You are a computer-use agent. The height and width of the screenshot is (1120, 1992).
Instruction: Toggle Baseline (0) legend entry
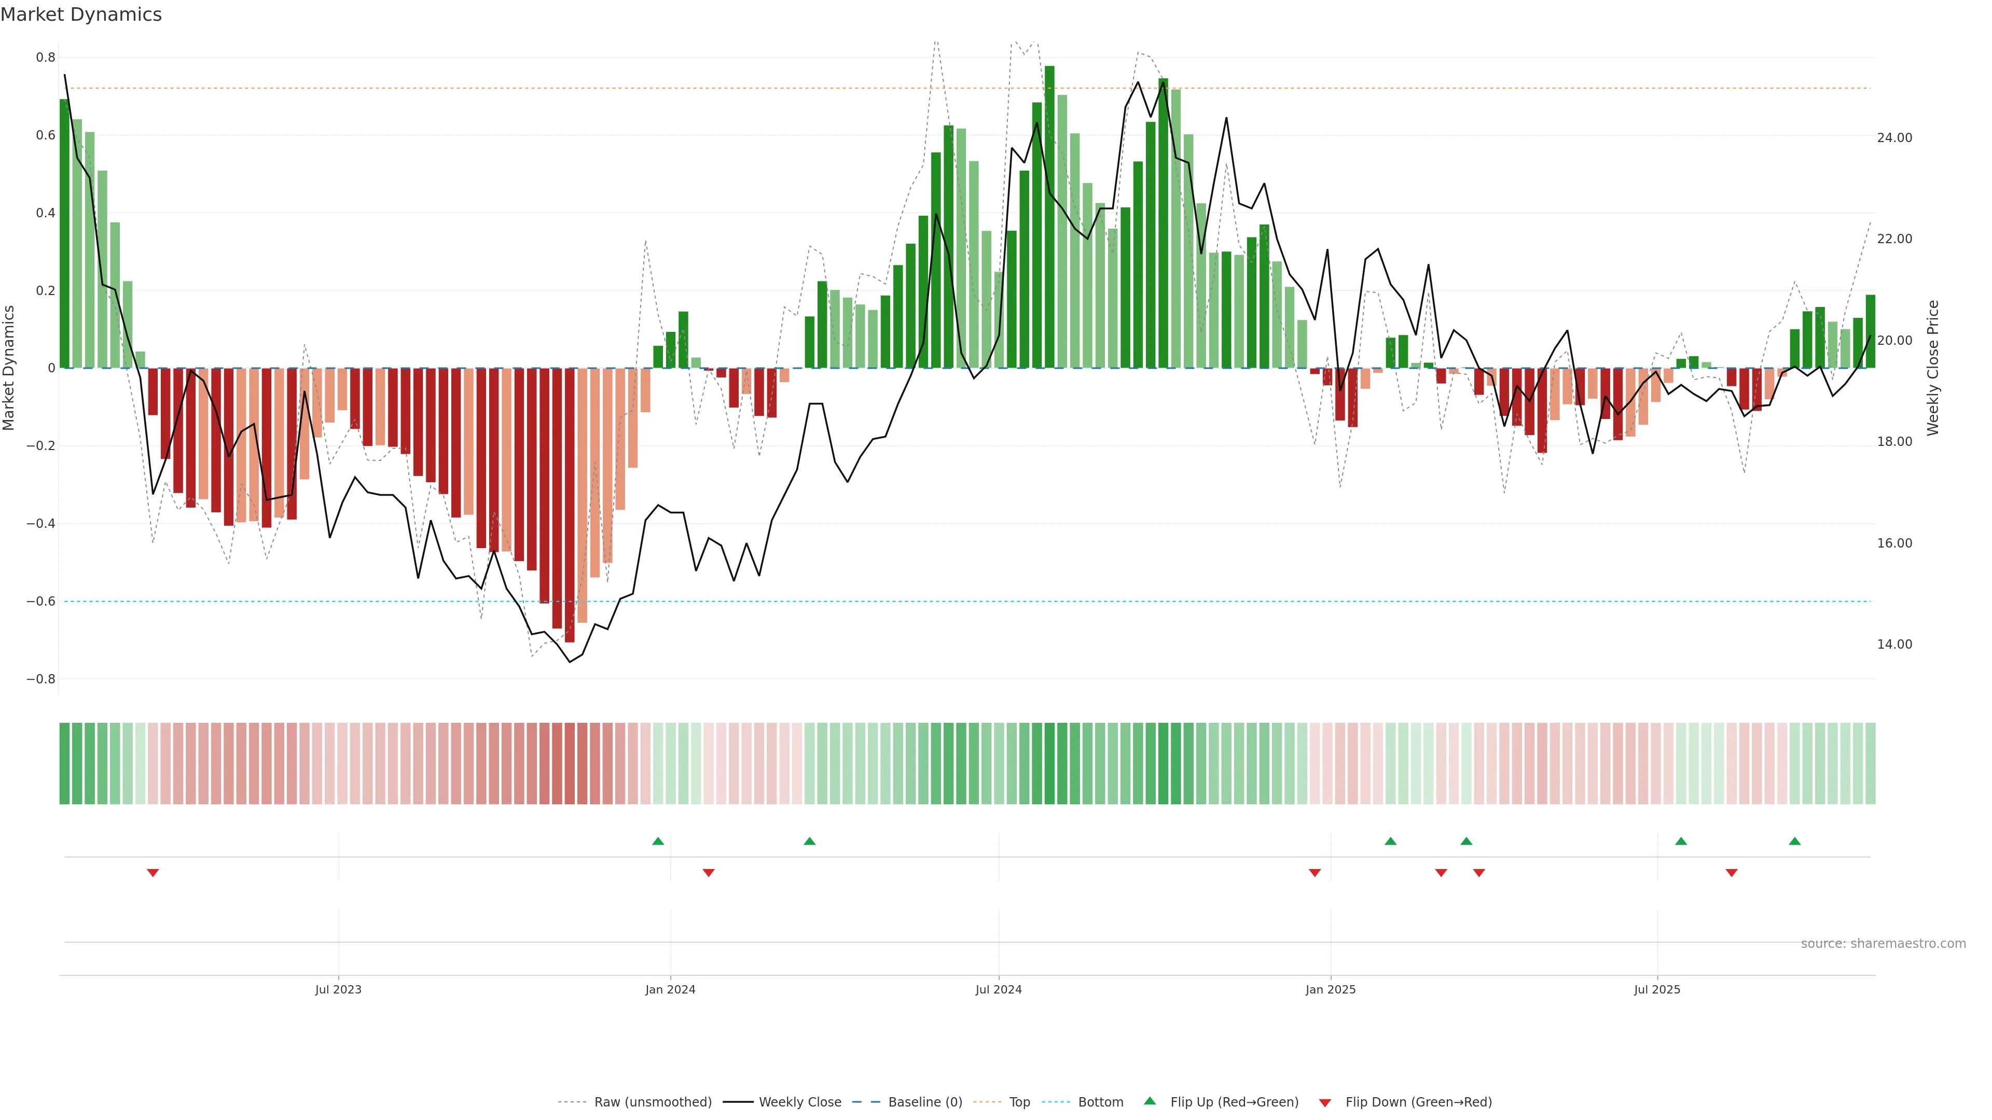click(x=925, y=1102)
